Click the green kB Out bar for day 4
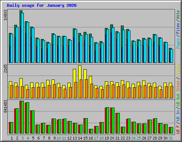Screen dimensions: 182x142 pos(28,118)
